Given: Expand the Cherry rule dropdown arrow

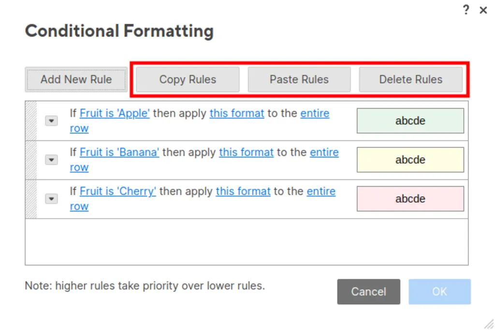Looking at the screenshot, I should [x=51, y=199].
